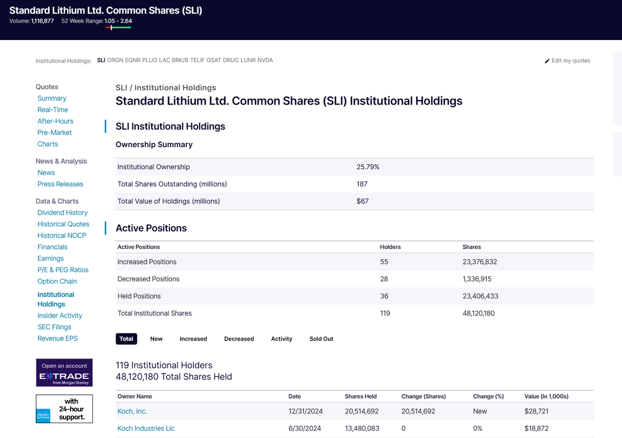Select the ORGN ticker

point(115,60)
